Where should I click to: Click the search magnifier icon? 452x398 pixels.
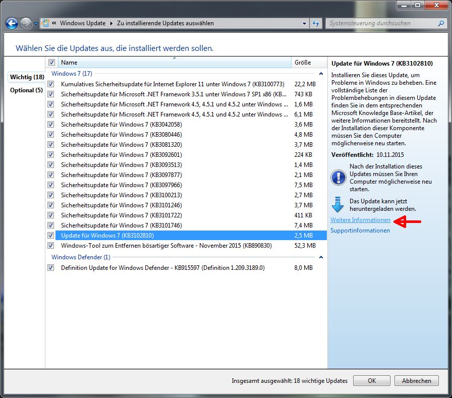[441, 23]
